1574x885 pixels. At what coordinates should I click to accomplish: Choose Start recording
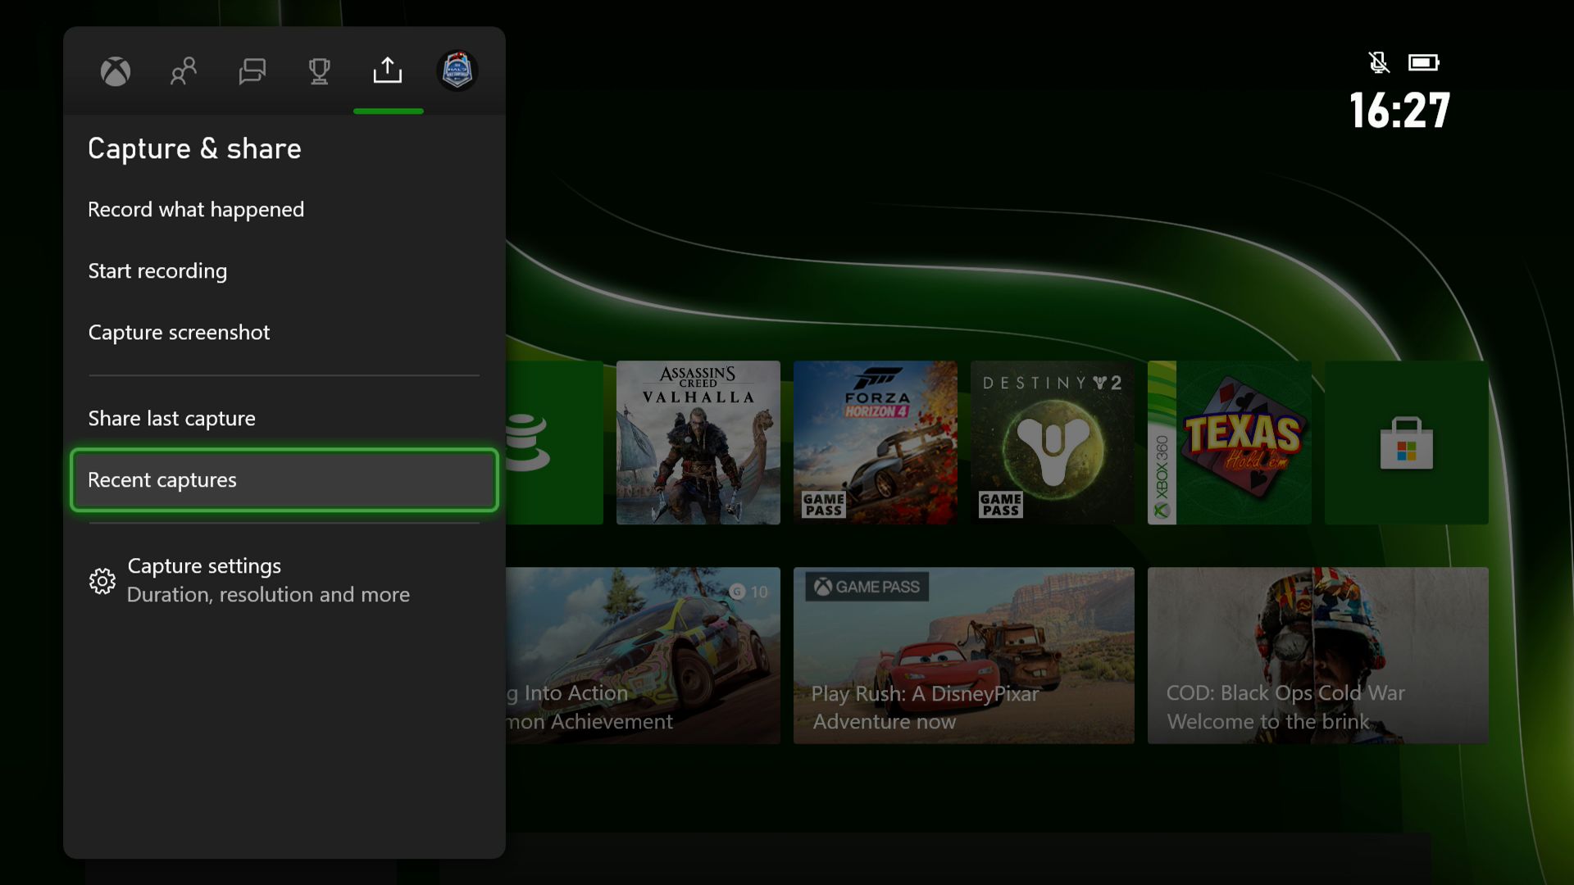157,271
